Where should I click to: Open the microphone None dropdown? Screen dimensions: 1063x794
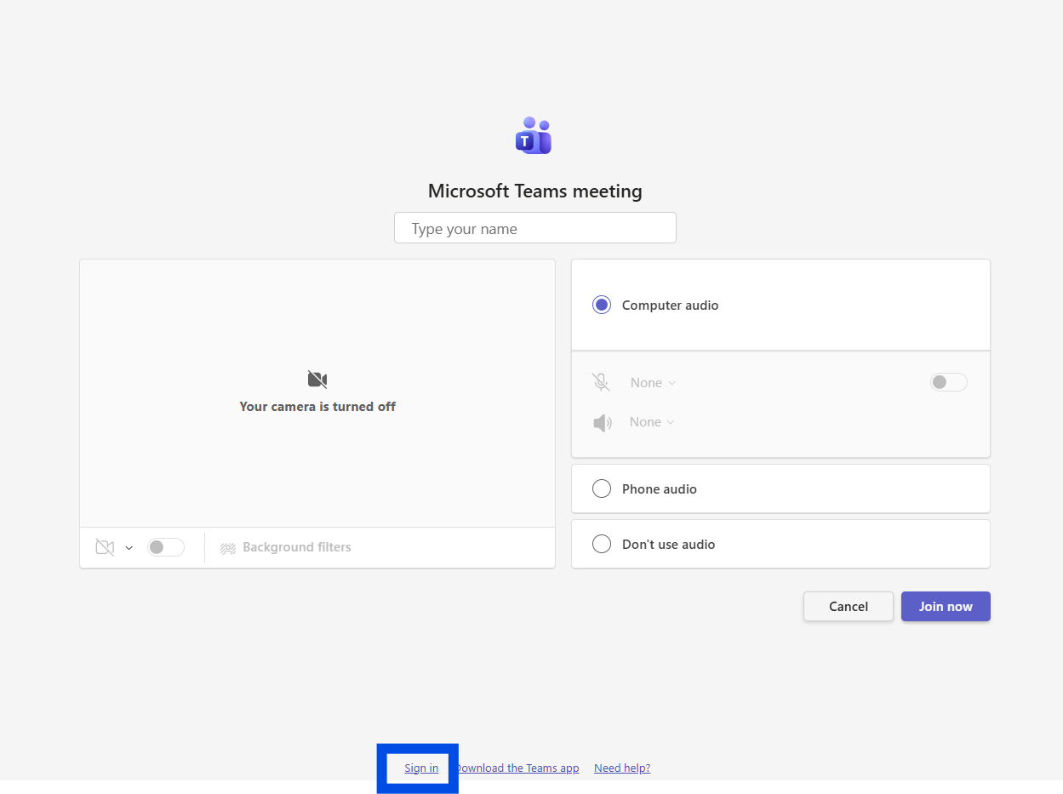(x=653, y=383)
